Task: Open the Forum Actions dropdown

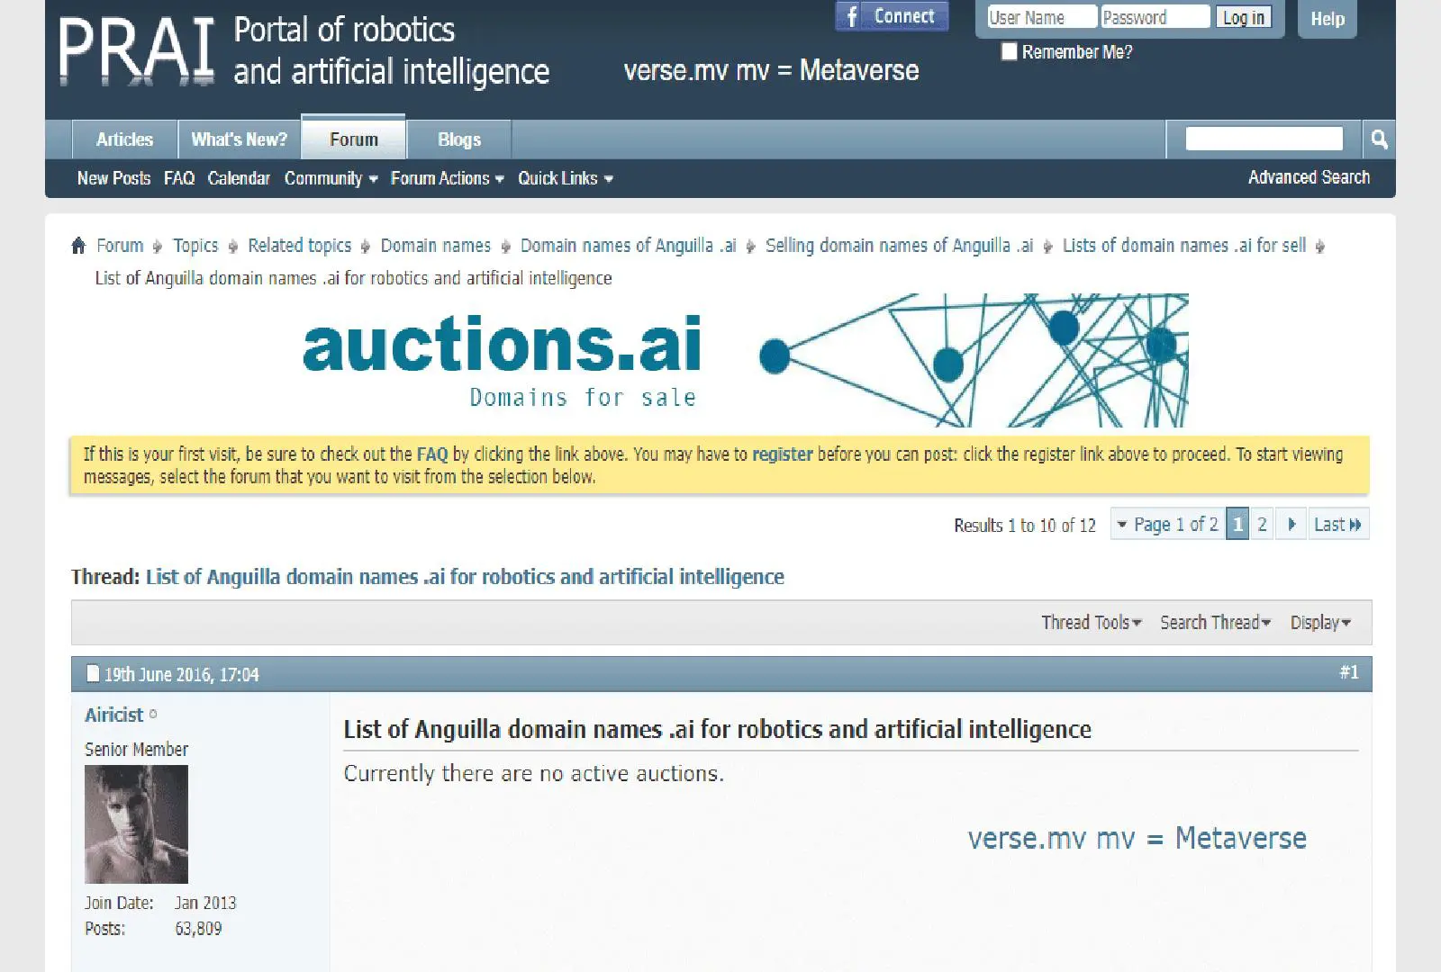Action: pos(447,179)
